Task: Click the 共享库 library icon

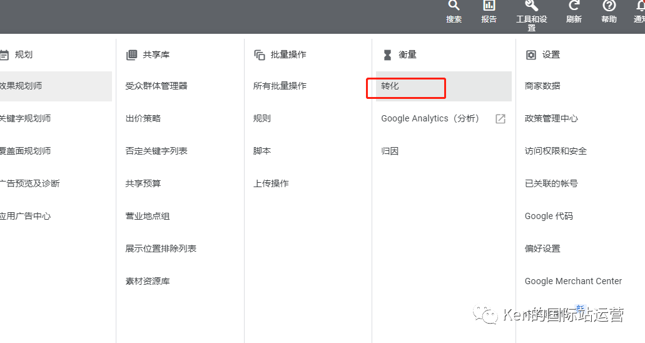Action: pos(131,55)
